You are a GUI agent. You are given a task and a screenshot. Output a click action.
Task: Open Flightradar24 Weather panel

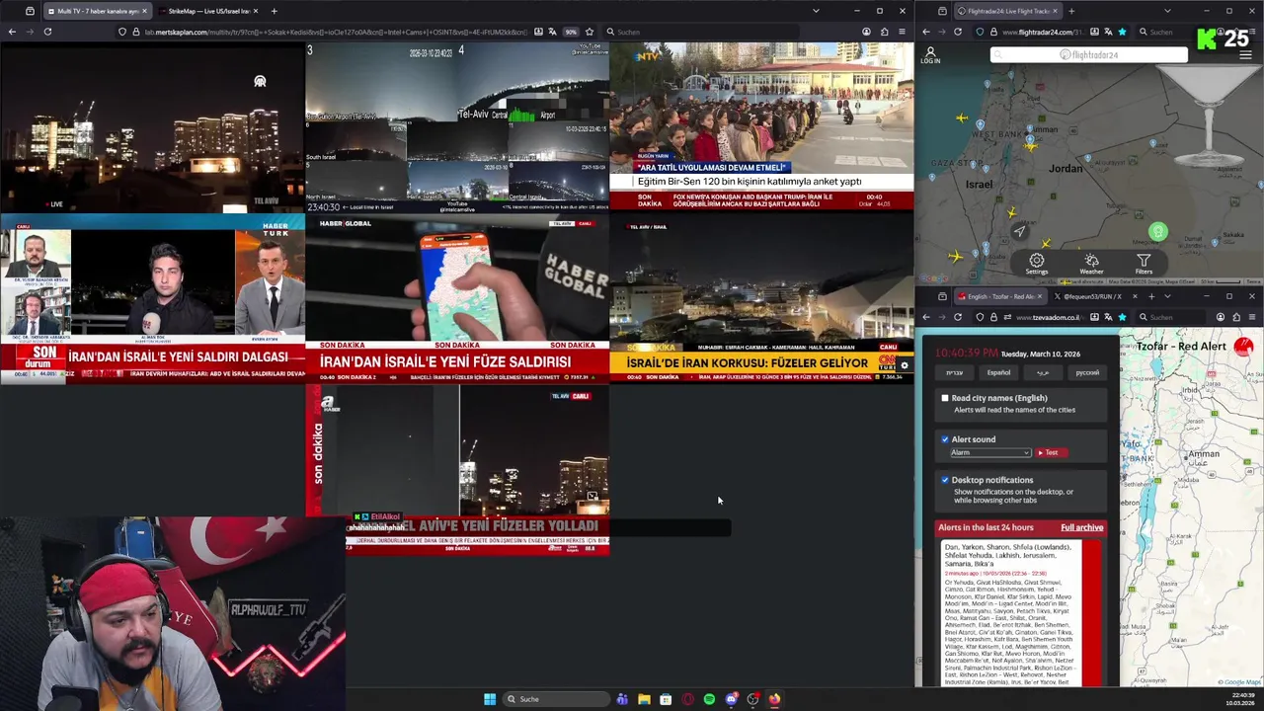[x=1091, y=264]
